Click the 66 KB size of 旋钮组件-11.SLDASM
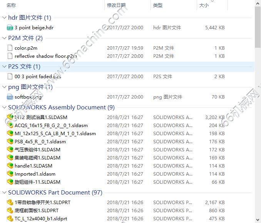The height and width of the screenshot is (223, 261). [218, 182]
